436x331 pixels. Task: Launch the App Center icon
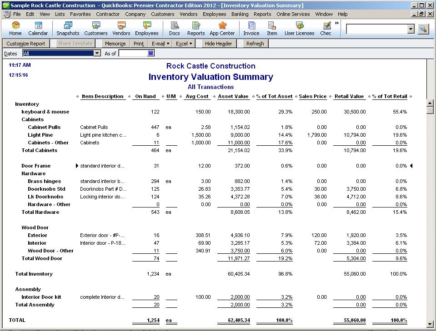coord(222,29)
